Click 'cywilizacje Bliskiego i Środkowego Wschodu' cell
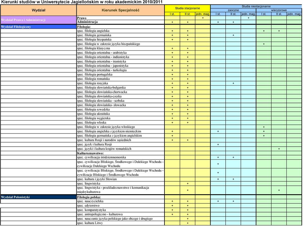This screenshot has width=303, height=226. pyautogui.click(x=120, y=172)
